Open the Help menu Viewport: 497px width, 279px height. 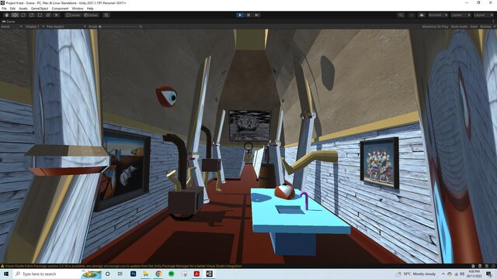[90, 9]
